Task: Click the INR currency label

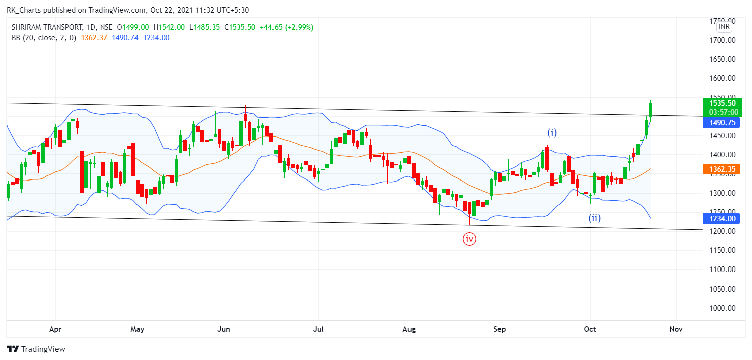Action: 724,27
